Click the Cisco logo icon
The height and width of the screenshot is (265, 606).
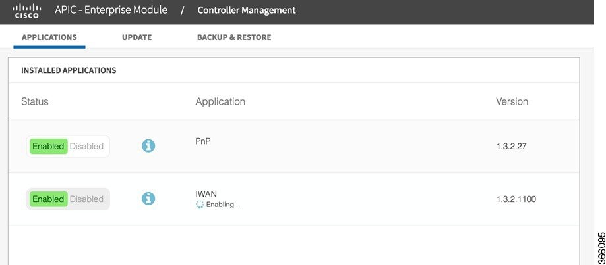point(26,11)
